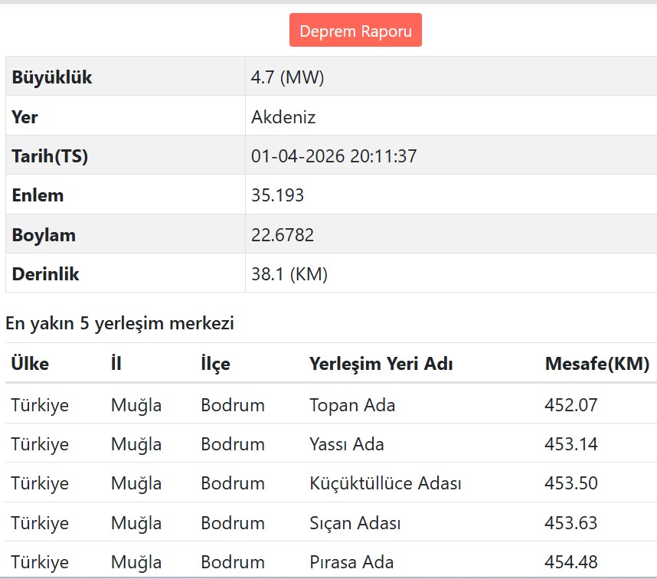
Task: Click the Deprem Raporu button
Action: pyautogui.click(x=355, y=31)
